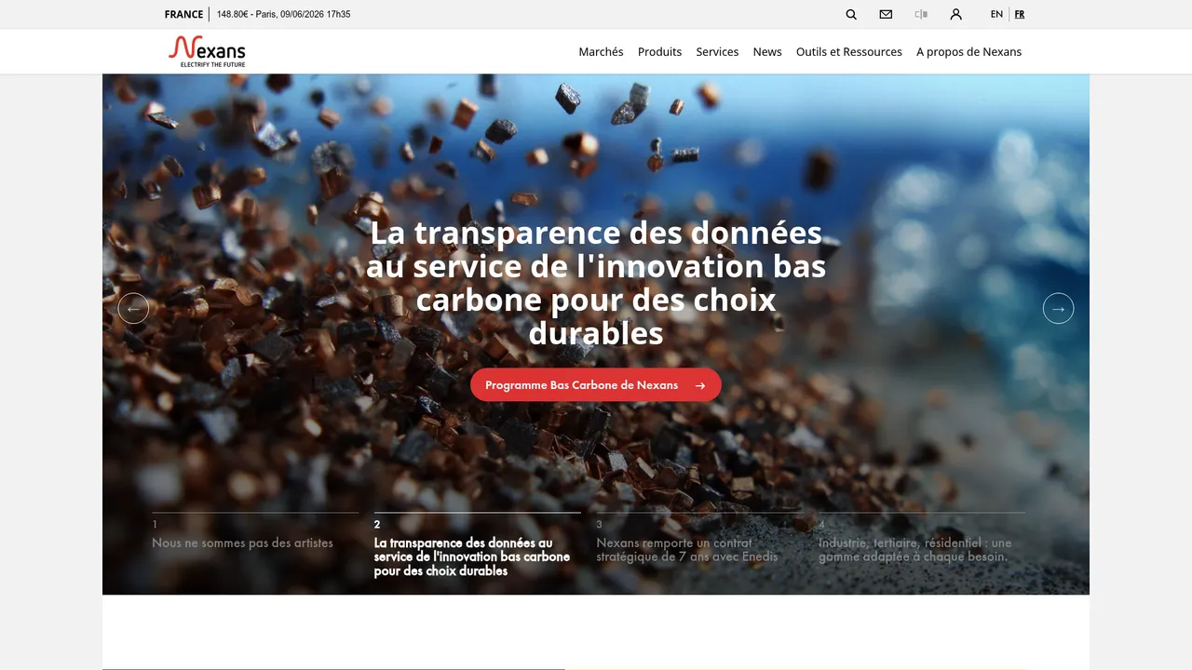
Task: Expand Outils et Ressources menu
Action: 849,52
